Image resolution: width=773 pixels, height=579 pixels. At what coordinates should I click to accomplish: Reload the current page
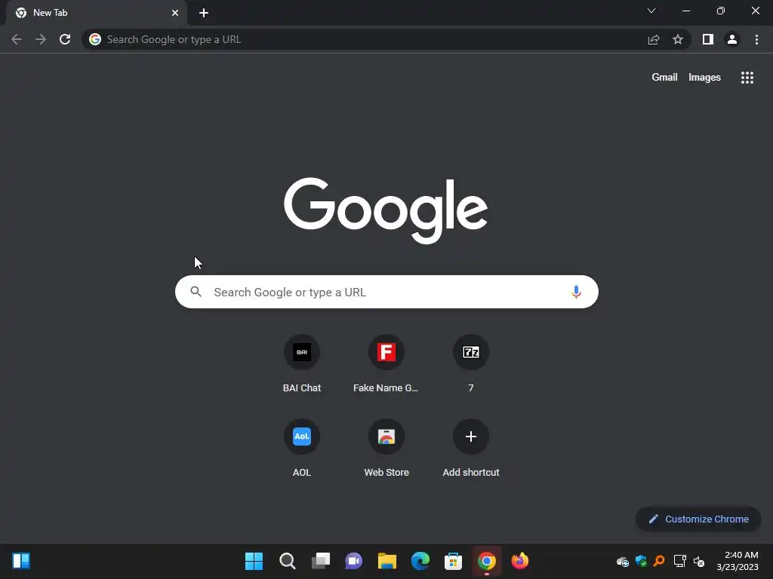coord(65,39)
